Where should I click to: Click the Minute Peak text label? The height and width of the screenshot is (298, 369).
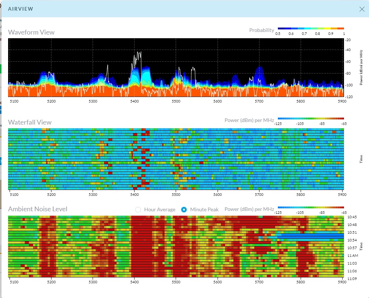[204, 209]
